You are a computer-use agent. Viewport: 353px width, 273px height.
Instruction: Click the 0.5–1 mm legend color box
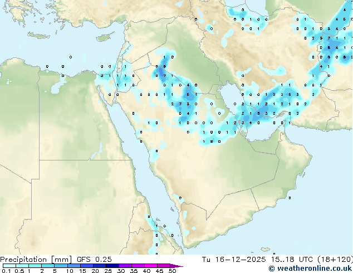pos(22,266)
